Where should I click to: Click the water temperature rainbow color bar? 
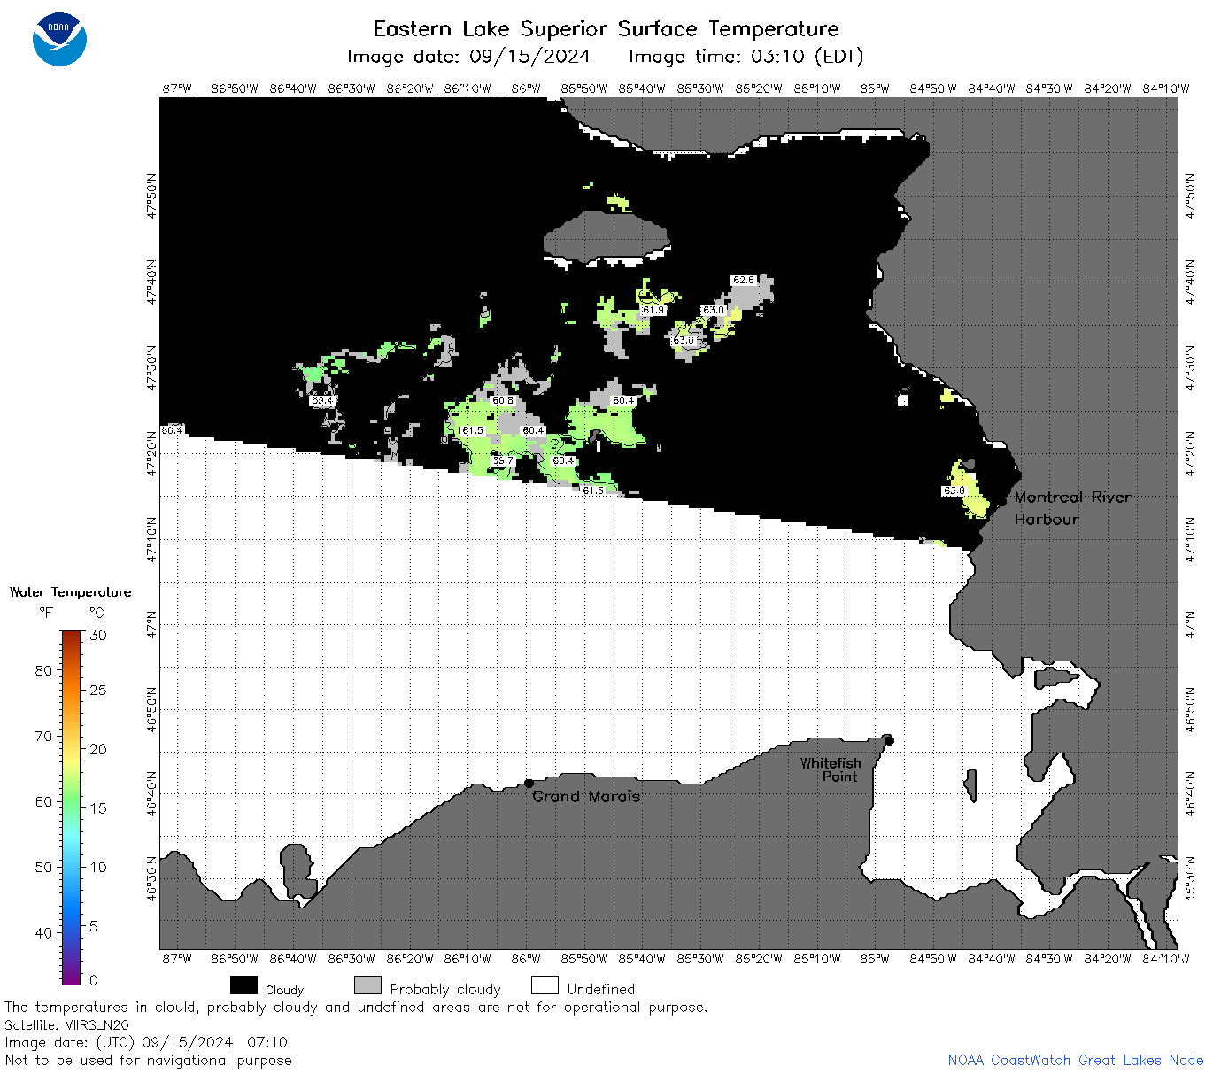72,807
